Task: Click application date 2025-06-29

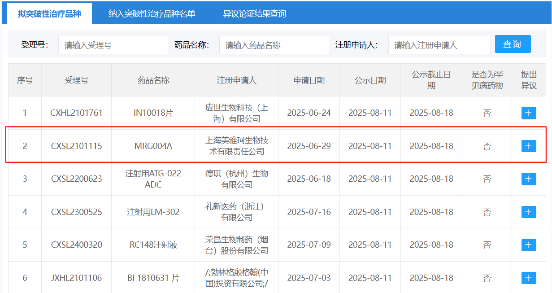Action: tap(309, 146)
